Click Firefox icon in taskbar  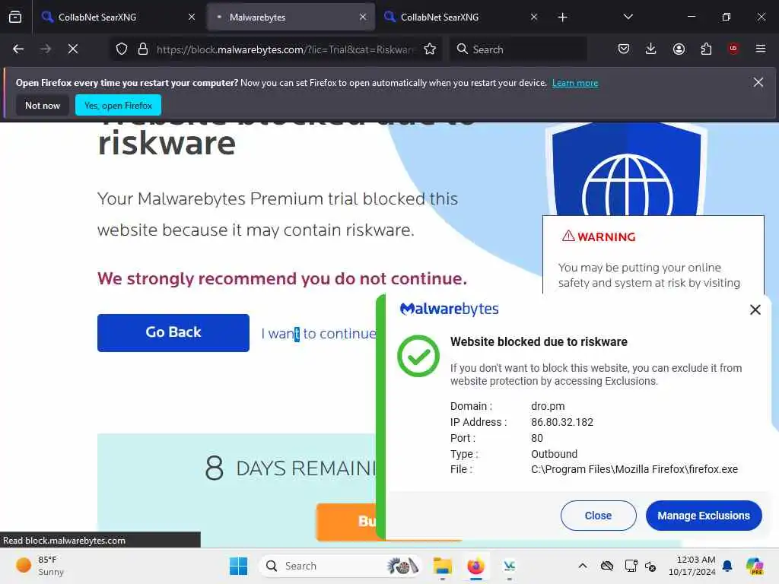point(475,566)
